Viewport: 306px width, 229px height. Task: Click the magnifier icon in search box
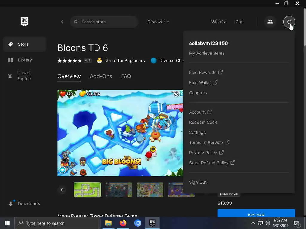coord(76,22)
